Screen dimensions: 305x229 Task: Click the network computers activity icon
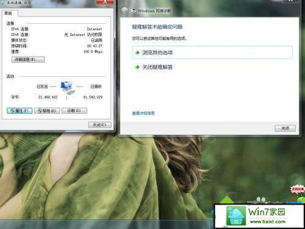pos(67,88)
